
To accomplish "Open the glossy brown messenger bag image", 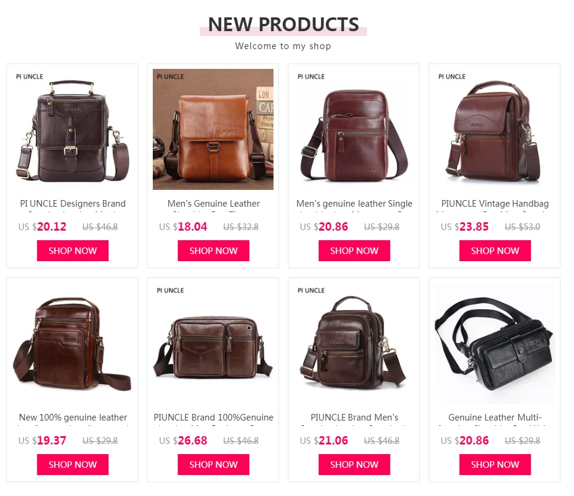I will [x=72, y=343].
